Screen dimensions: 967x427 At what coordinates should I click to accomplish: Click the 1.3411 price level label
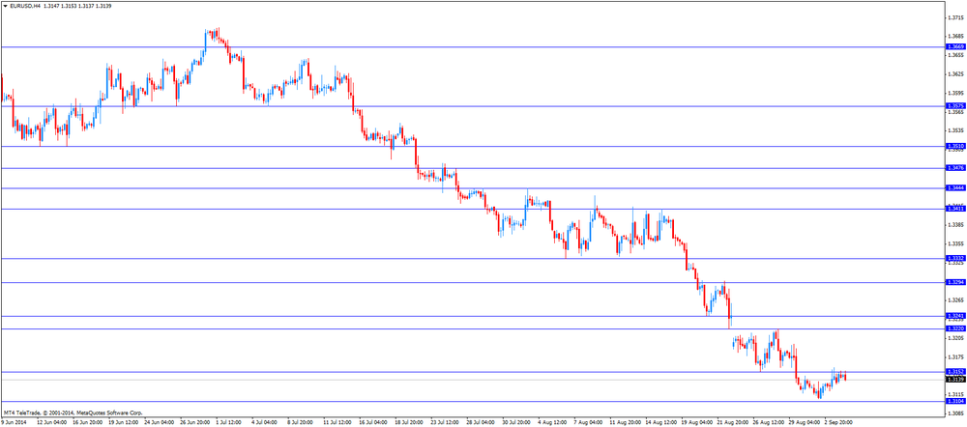pyautogui.click(x=954, y=209)
